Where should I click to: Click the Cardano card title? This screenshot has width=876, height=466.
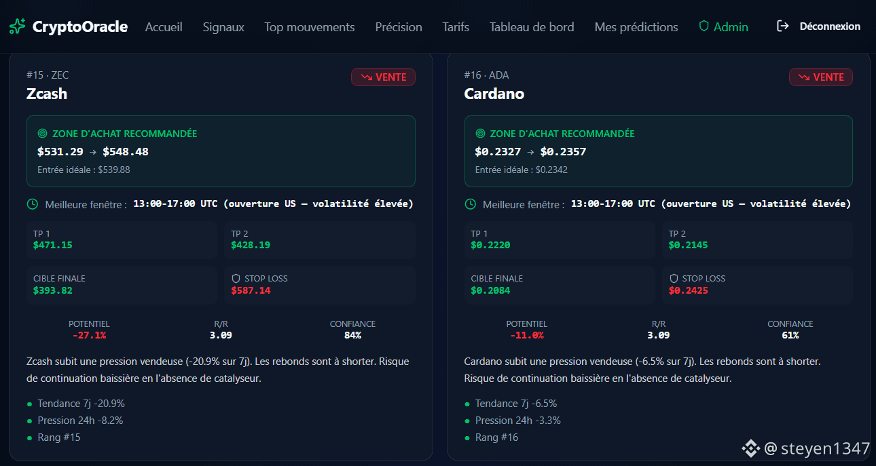(x=494, y=94)
